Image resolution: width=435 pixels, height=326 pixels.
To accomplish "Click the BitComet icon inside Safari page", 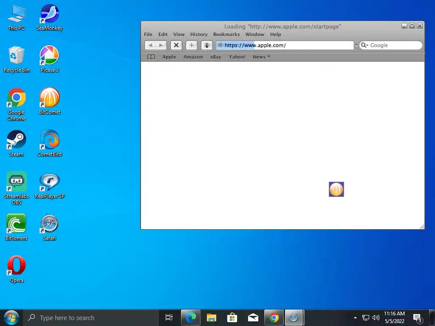I will 336,189.
